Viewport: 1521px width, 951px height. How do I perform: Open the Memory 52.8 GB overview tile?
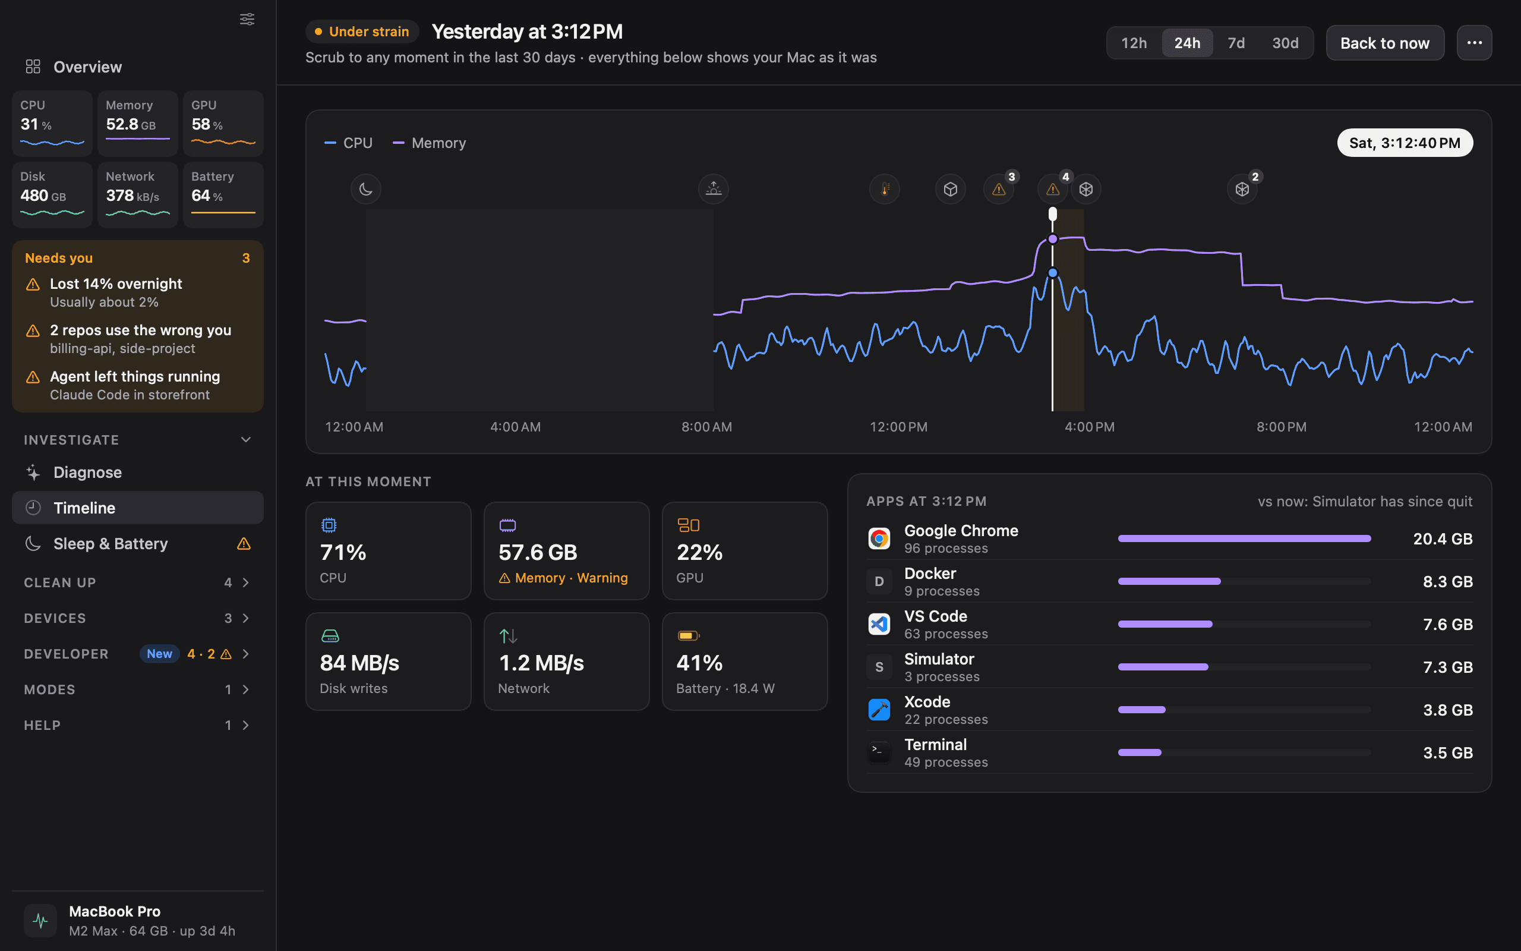(x=138, y=123)
